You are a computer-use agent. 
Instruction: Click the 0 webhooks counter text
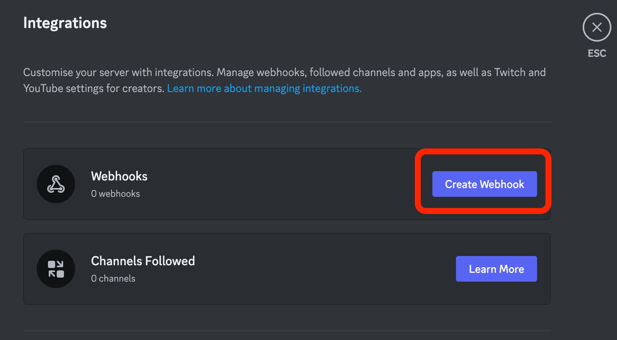click(115, 194)
